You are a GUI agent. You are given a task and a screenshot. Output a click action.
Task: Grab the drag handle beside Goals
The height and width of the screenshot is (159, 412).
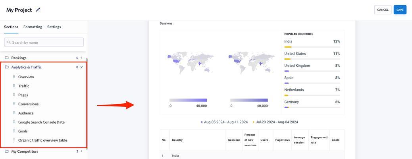point(13,131)
